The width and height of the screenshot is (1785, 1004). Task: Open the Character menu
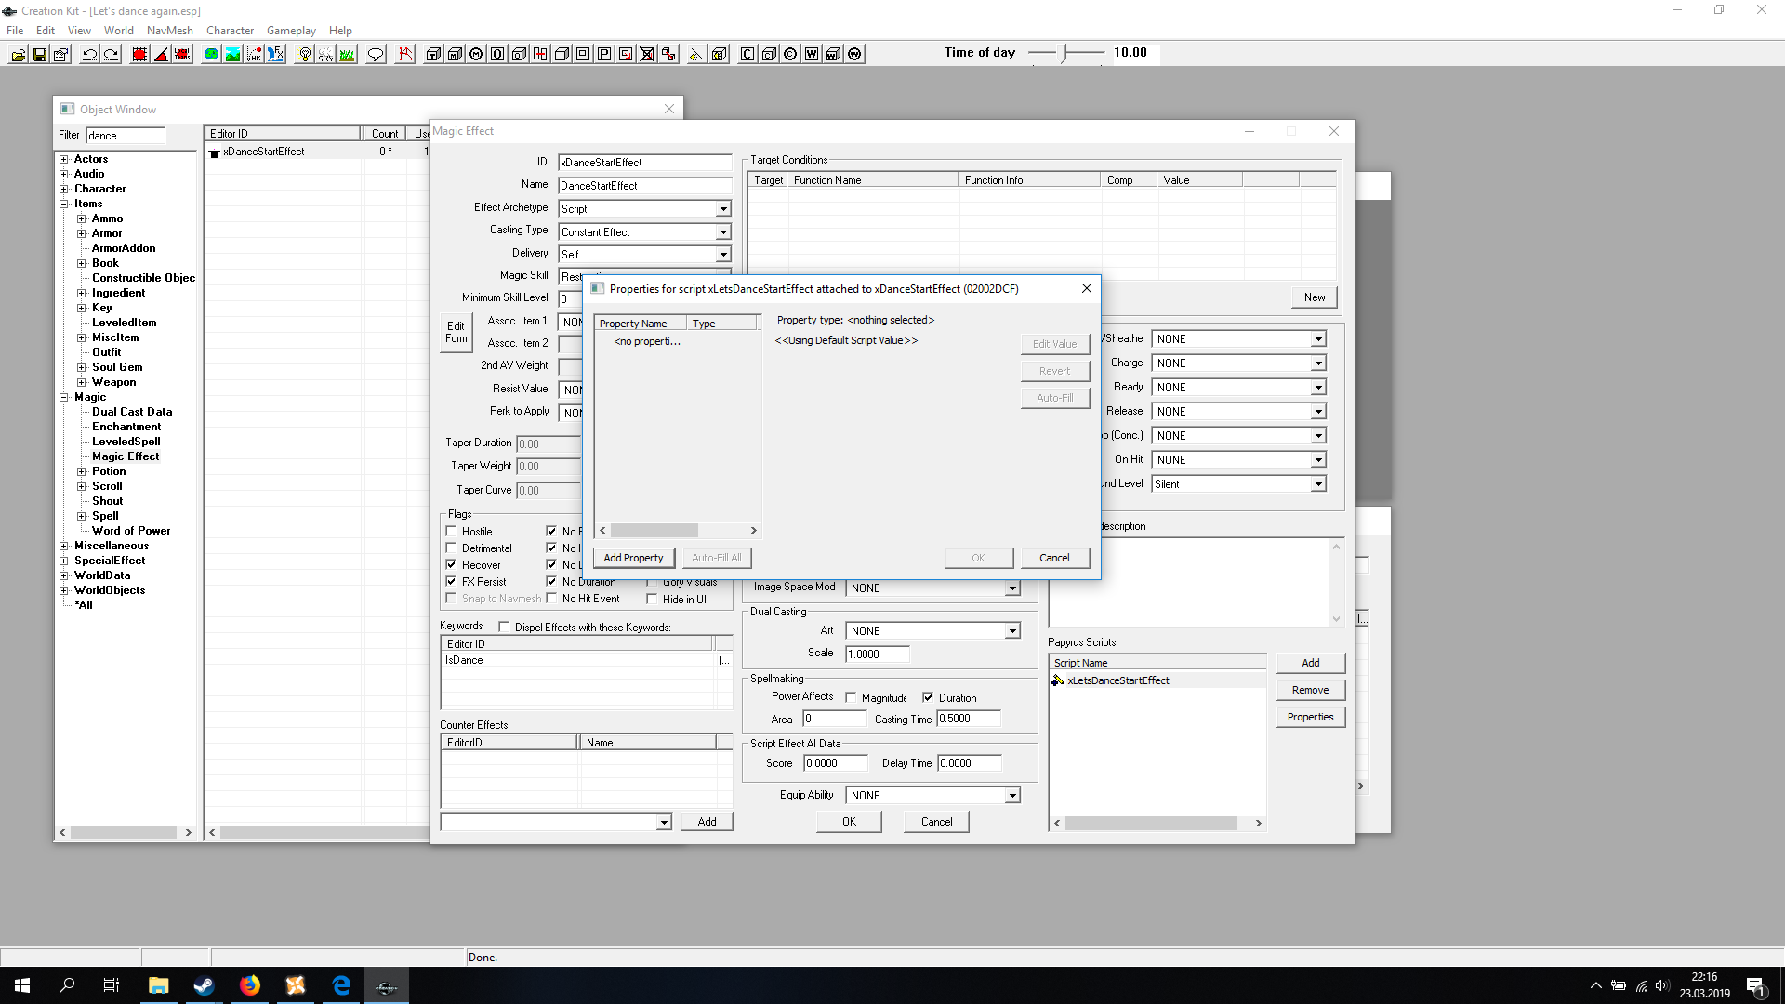pyautogui.click(x=231, y=31)
